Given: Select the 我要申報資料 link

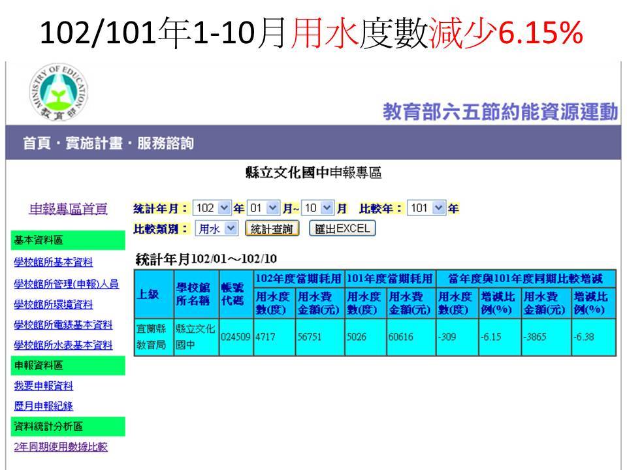Looking at the screenshot, I should coord(43,386).
